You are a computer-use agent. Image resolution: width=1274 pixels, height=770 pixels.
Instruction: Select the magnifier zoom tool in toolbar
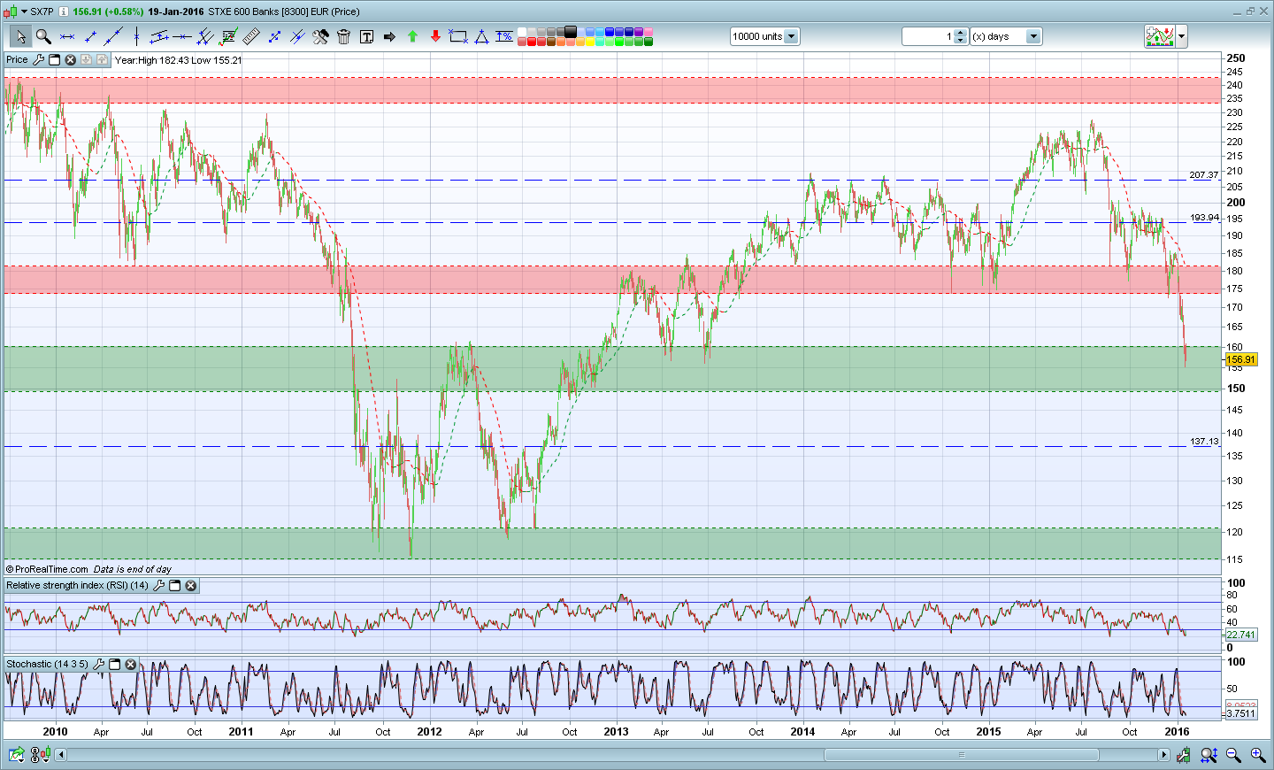click(x=42, y=36)
